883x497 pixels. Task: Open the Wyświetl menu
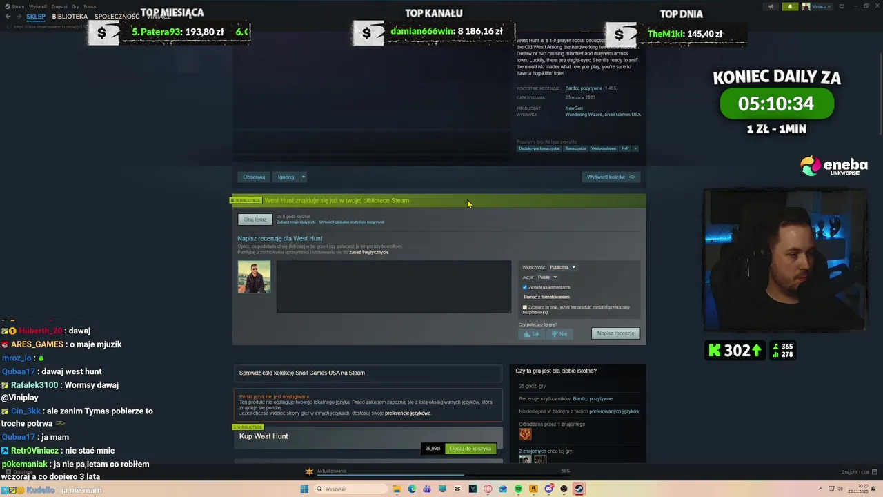37,6
